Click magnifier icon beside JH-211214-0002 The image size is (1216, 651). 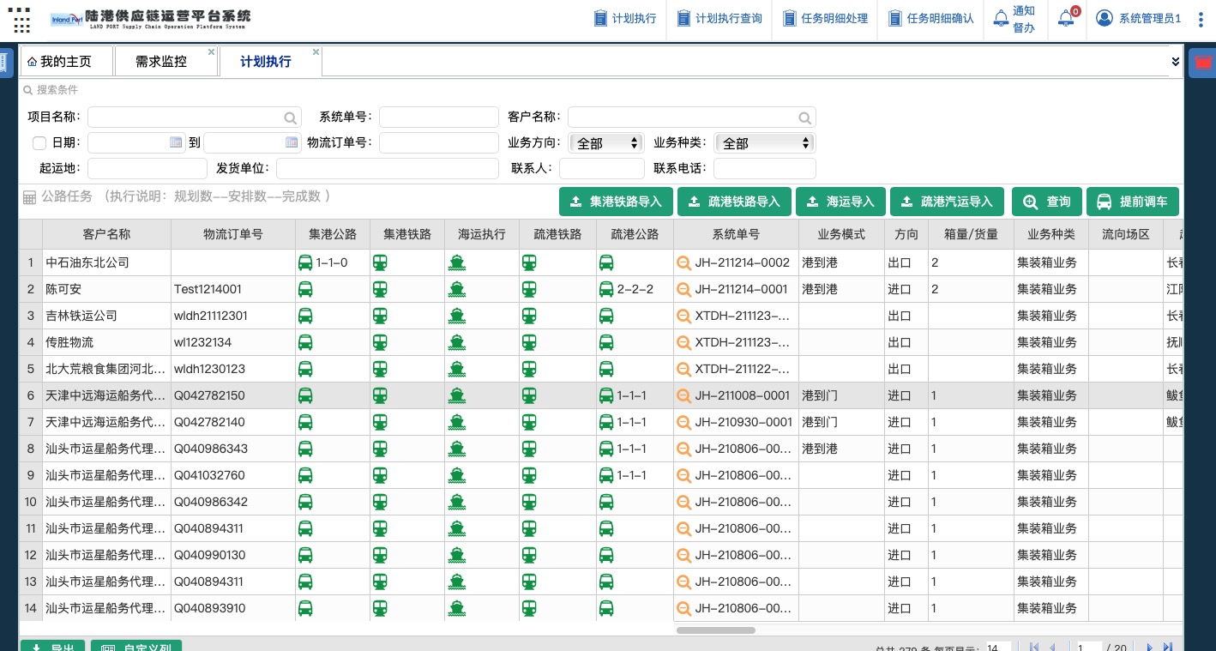(683, 262)
